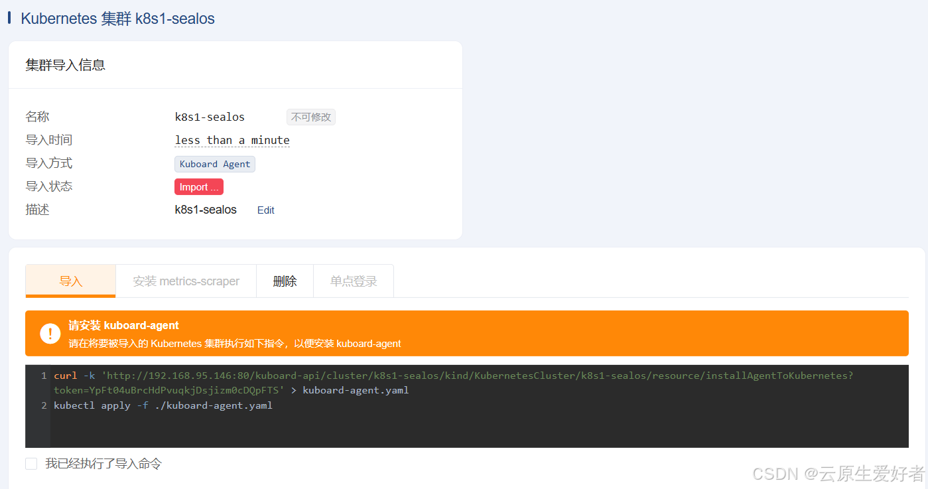This screenshot has width=928, height=489.
Task: Check the 我已经执行了导入命令 checkbox
Action: pos(31,464)
